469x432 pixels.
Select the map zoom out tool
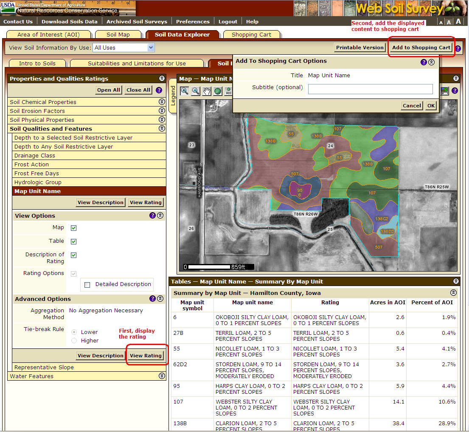196,91
